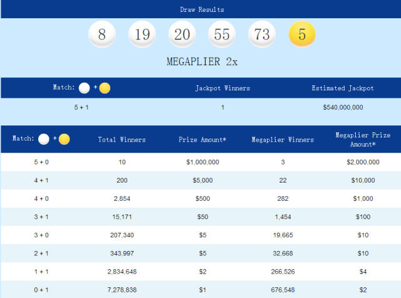Click the white ball number 20

tap(182, 34)
